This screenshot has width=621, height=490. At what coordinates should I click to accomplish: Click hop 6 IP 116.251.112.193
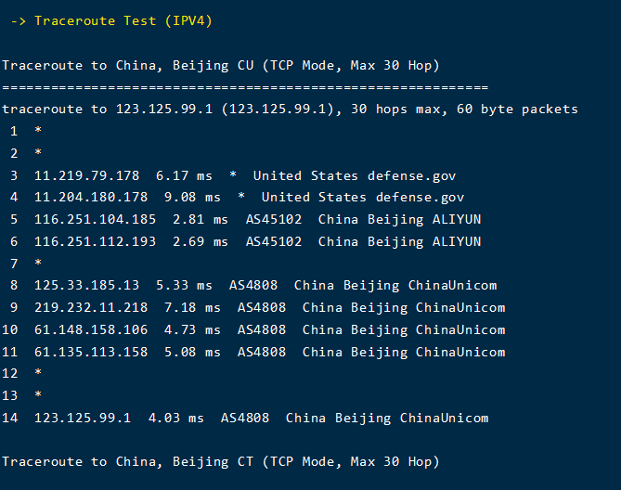(x=95, y=241)
